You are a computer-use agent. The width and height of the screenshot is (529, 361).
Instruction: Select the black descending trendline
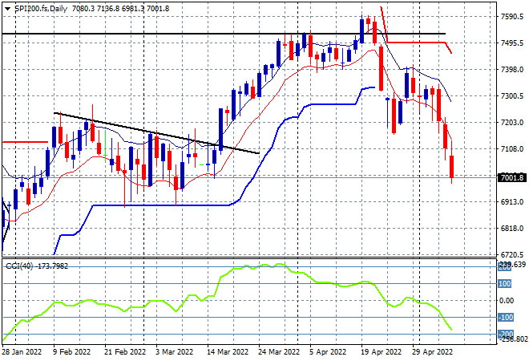tap(156, 132)
